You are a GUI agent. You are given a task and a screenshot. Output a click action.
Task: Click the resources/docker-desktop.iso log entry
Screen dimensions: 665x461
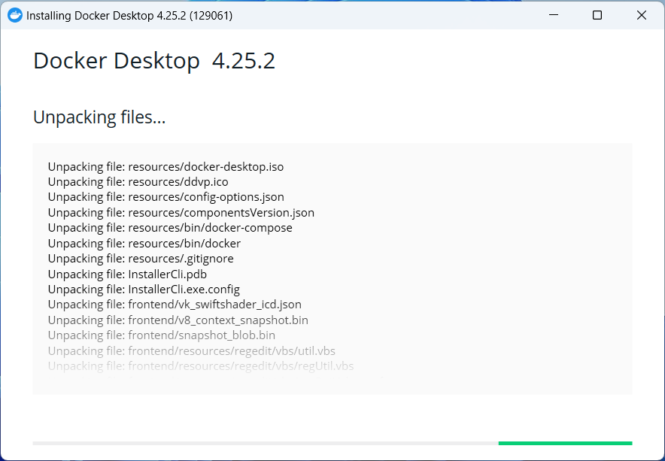[x=165, y=166]
